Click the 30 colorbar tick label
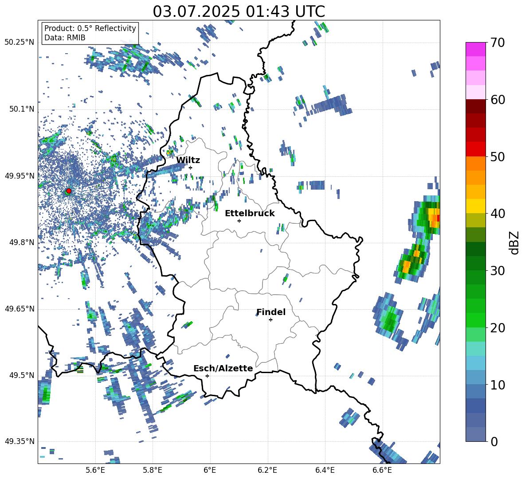 497,271
